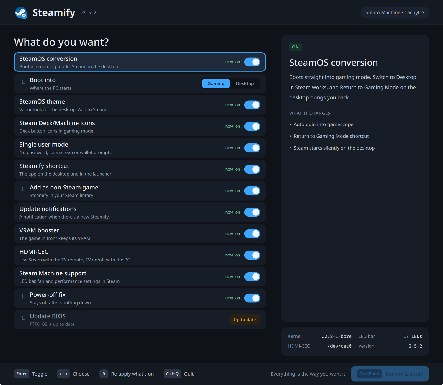Click the /dev/cec0 HDMI-CEC value
The image size is (443, 385).
[339, 346]
